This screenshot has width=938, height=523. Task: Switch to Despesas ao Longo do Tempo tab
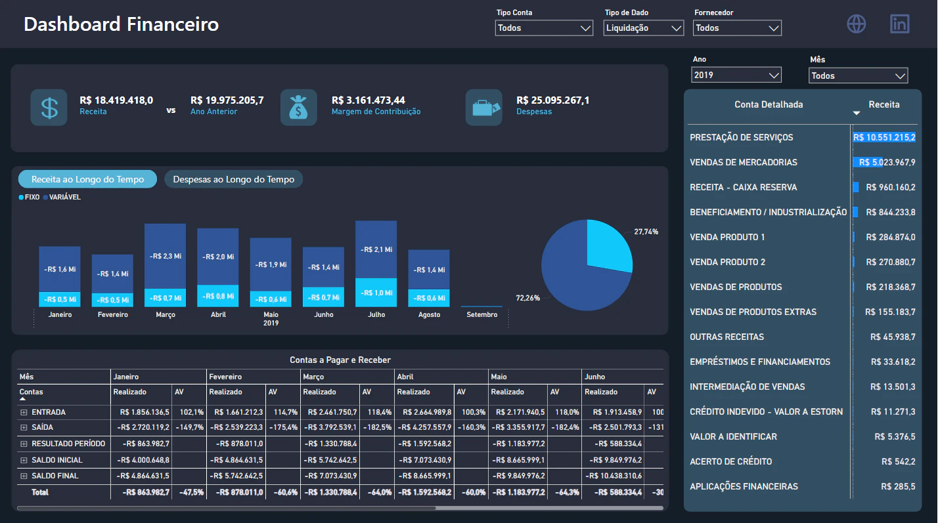(234, 179)
